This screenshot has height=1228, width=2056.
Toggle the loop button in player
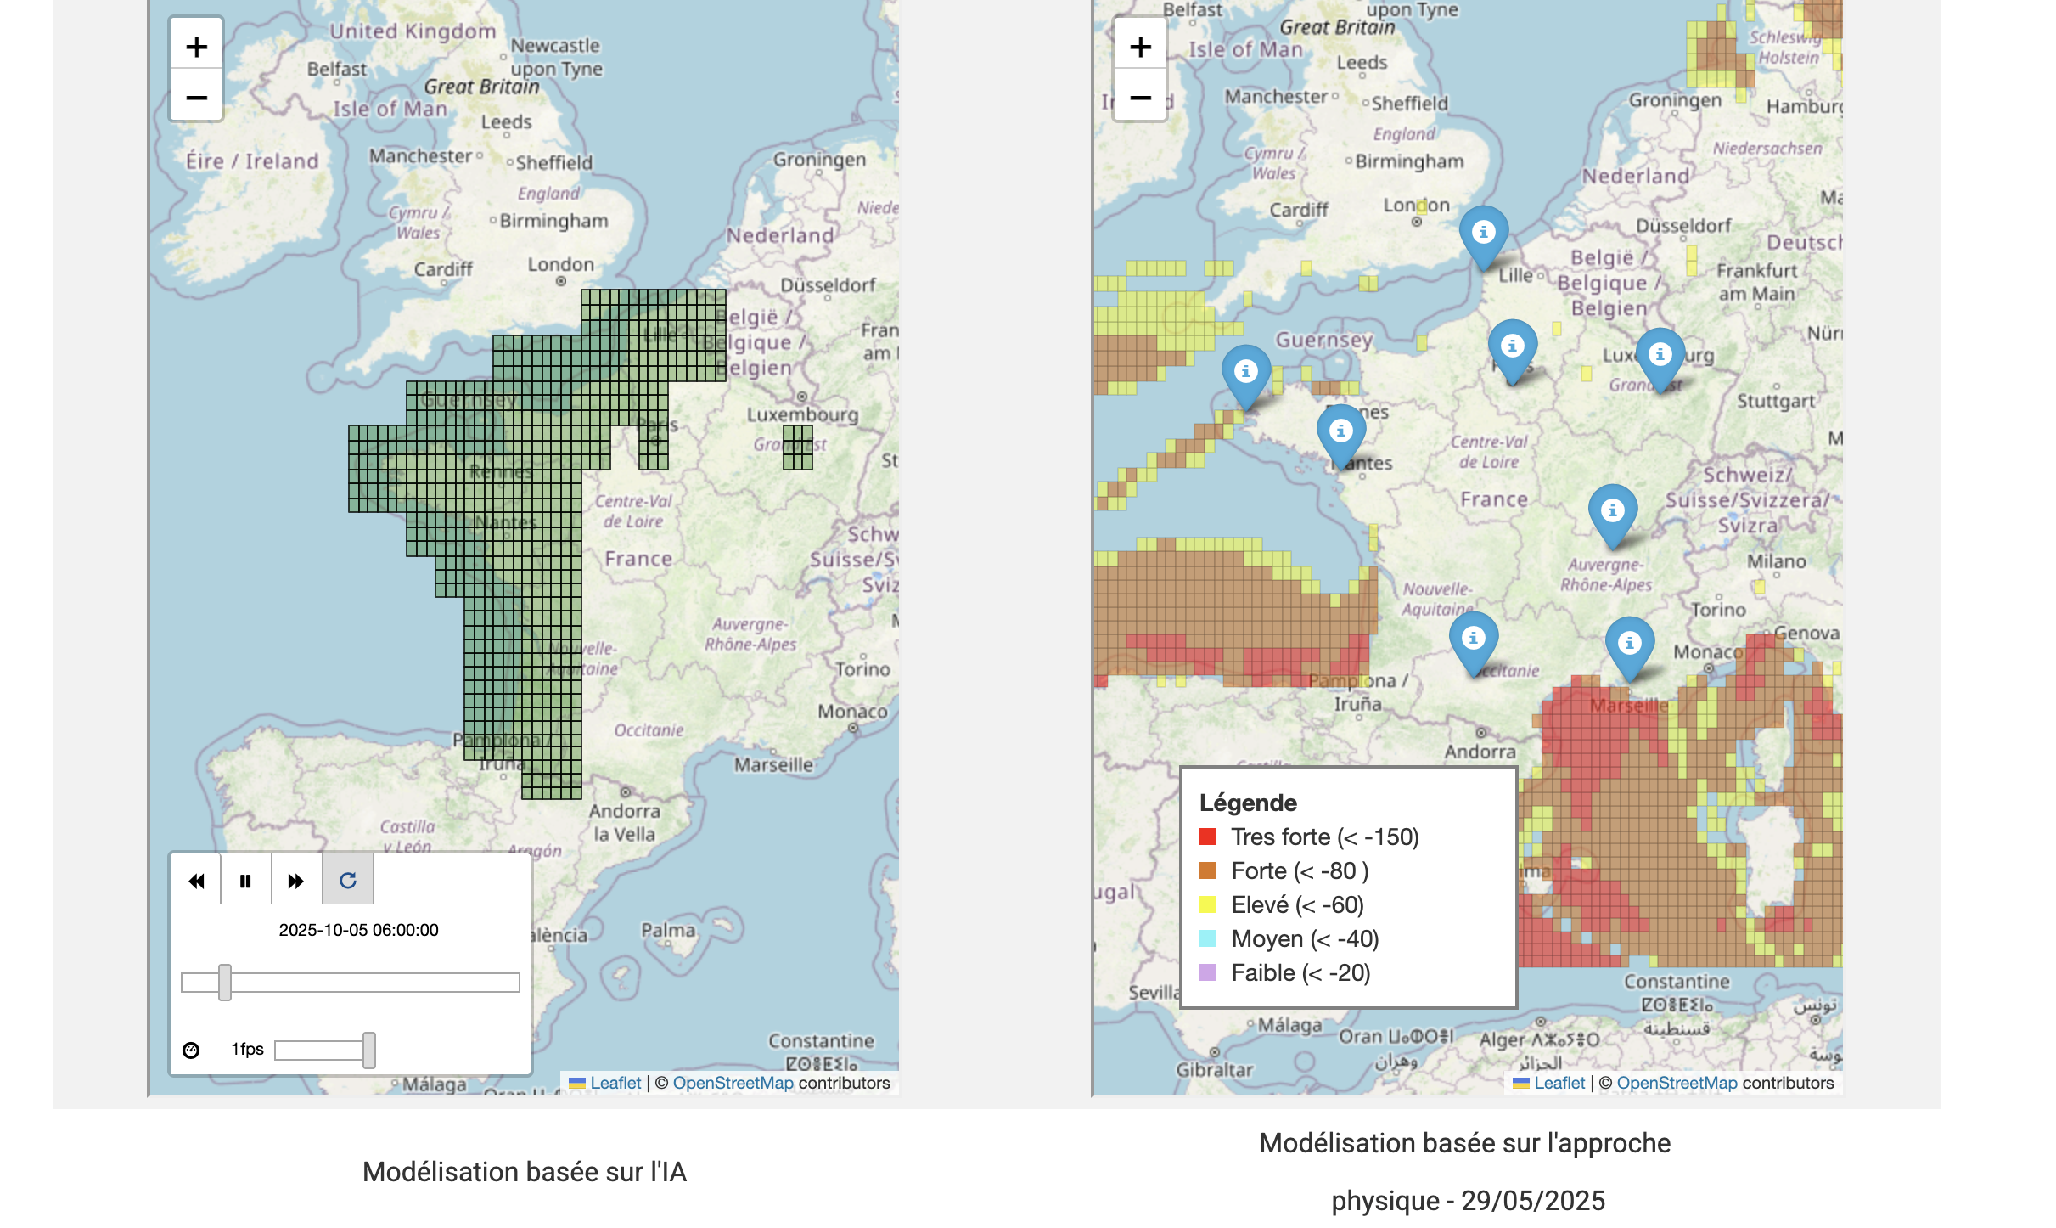coord(347,881)
